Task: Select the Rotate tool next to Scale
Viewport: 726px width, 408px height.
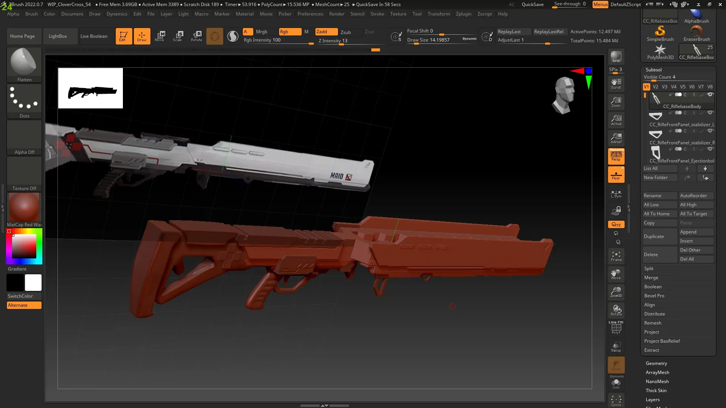Action: point(197,36)
